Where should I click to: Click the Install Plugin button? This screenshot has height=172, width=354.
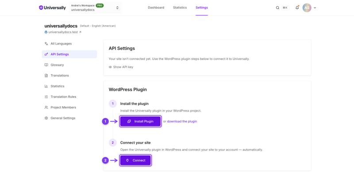[140, 122]
